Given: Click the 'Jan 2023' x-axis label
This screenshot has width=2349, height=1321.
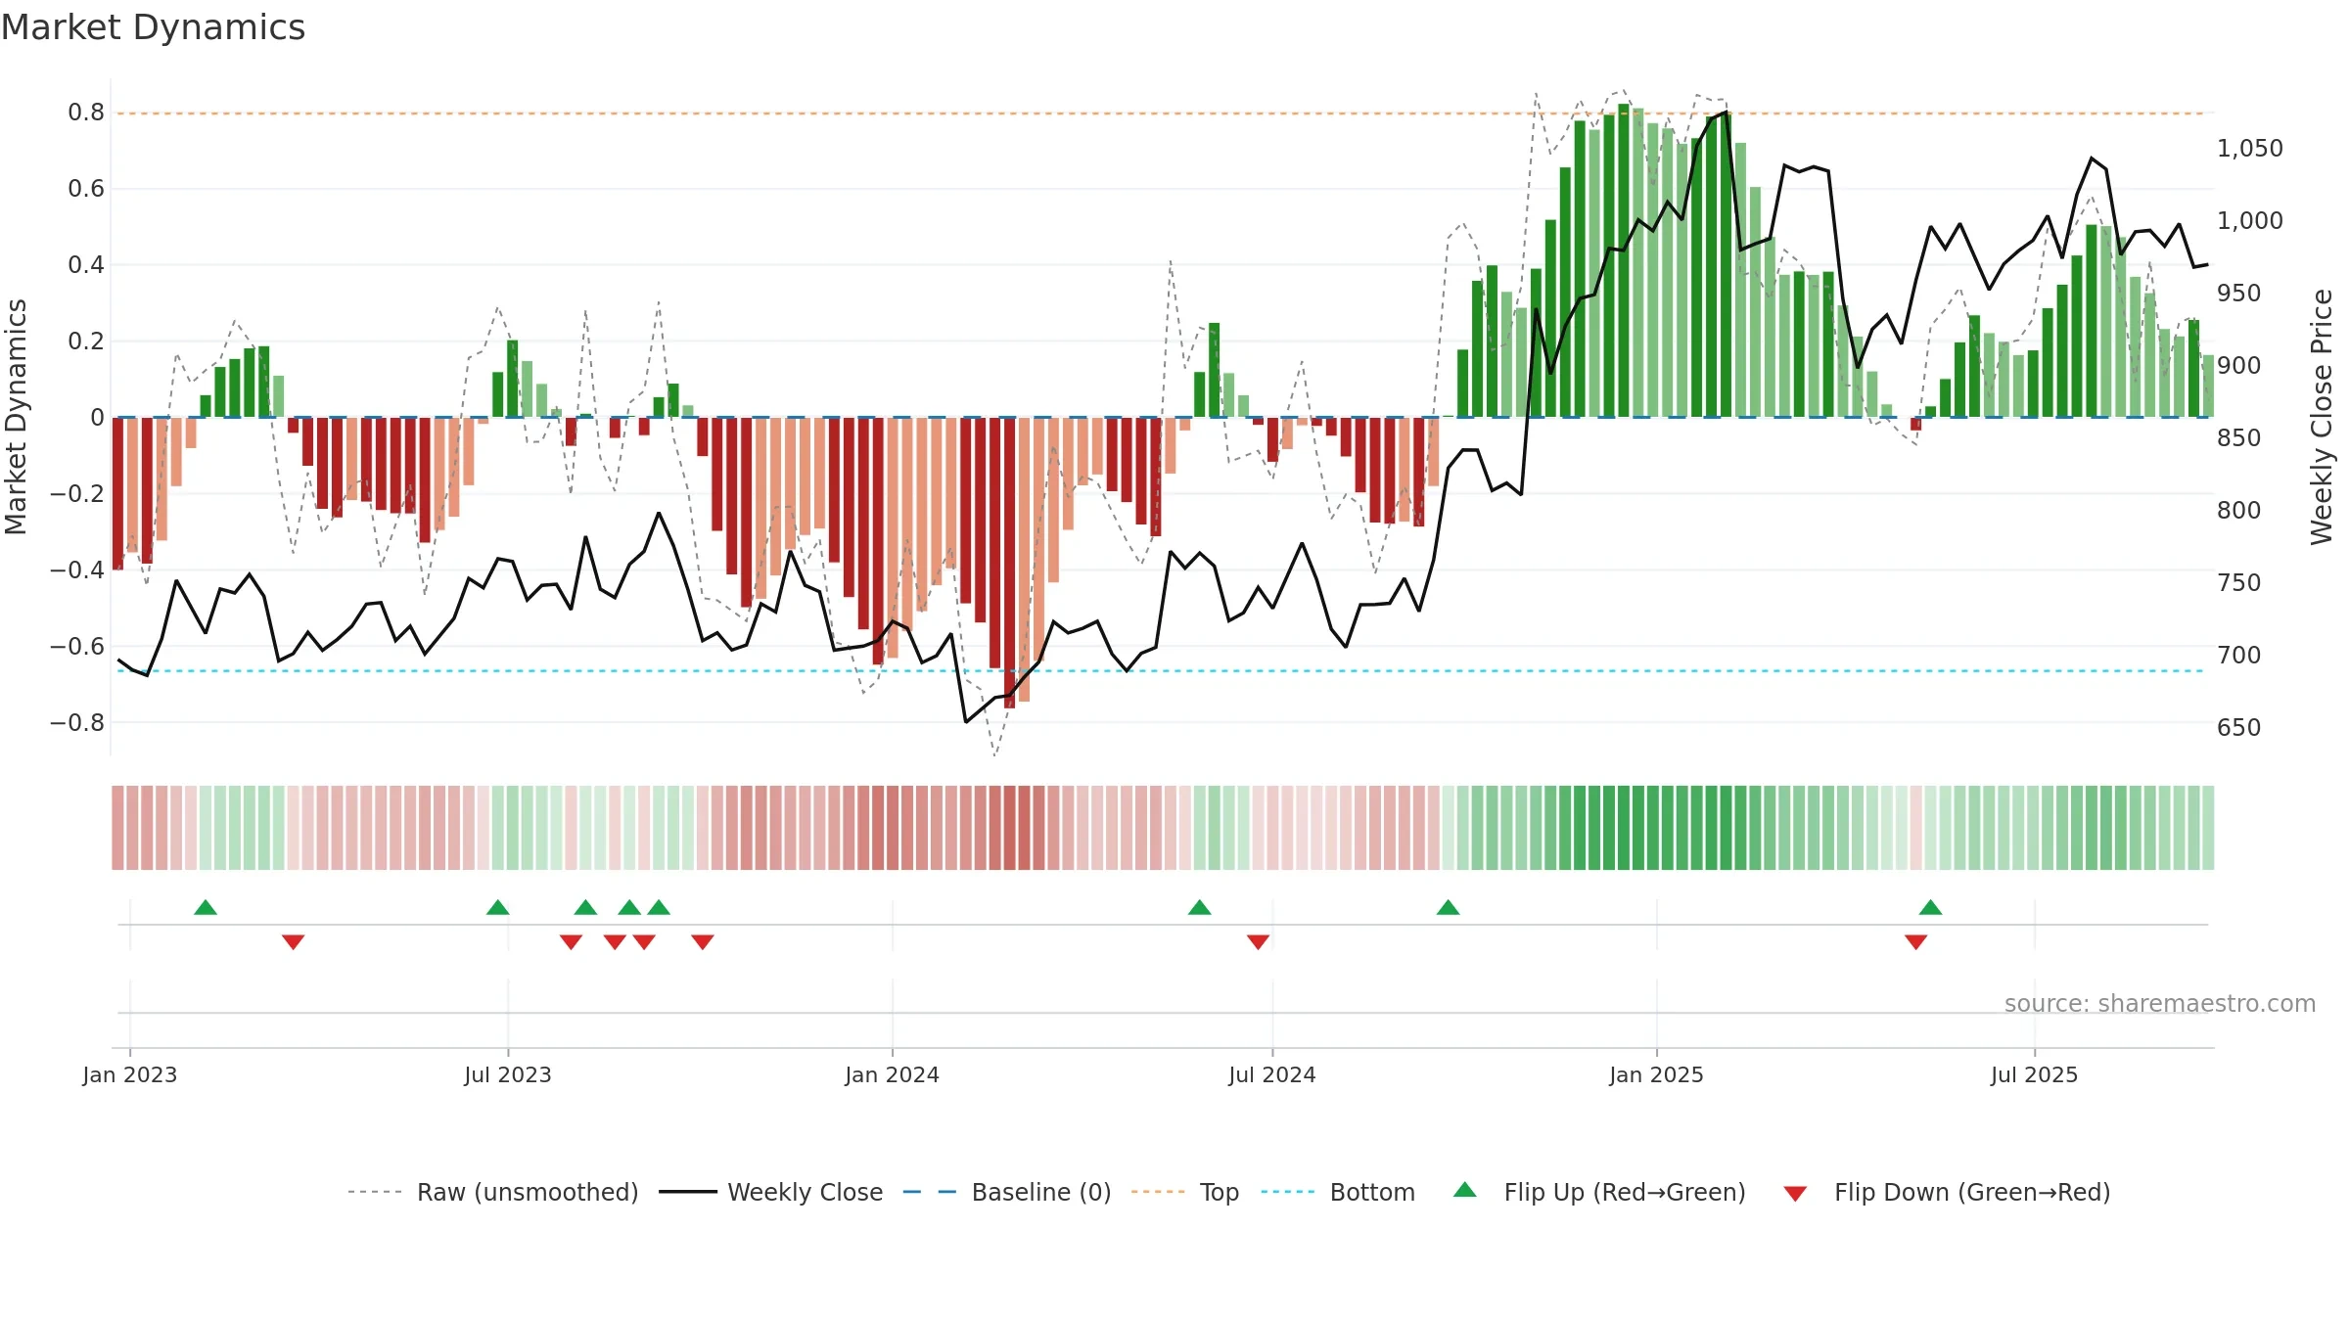Looking at the screenshot, I should pyautogui.click(x=130, y=1074).
